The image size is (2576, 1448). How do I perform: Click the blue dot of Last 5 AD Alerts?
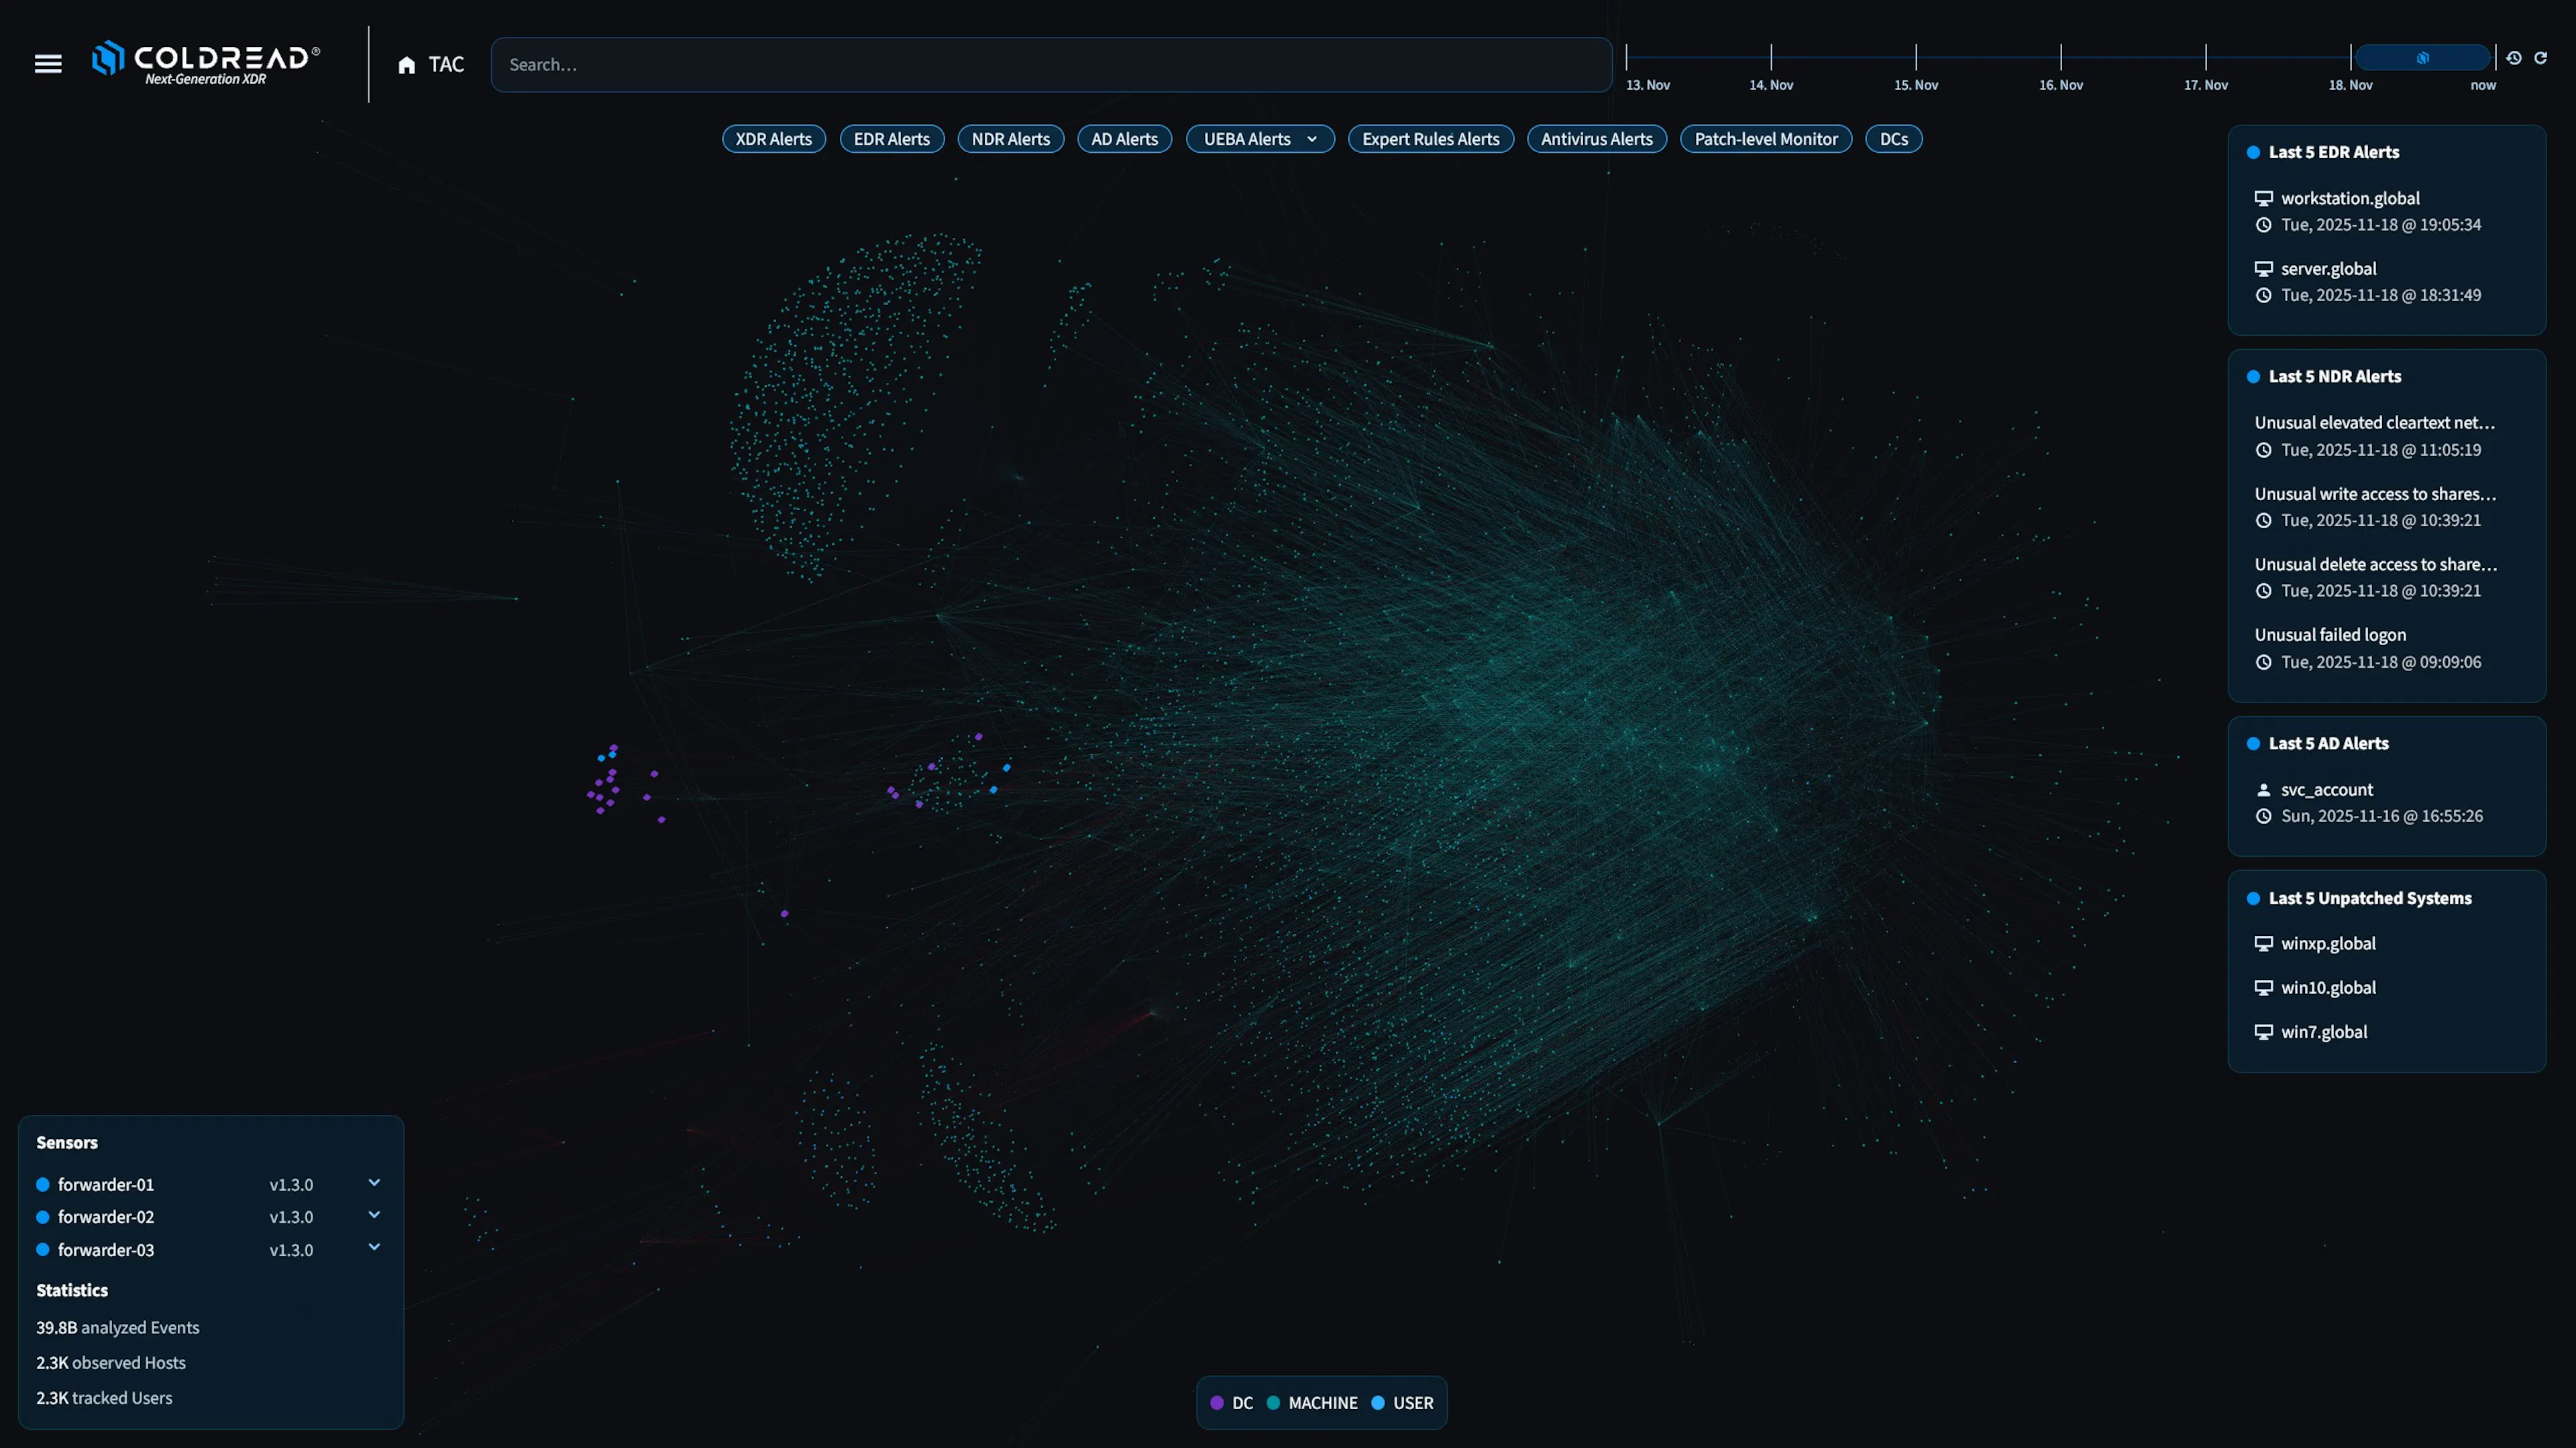click(2253, 743)
